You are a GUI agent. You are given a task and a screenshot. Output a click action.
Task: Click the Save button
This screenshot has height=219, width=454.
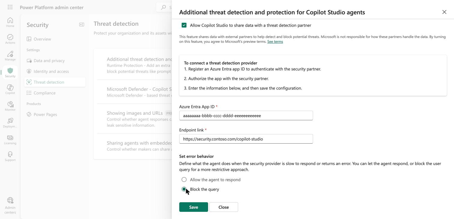[x=194, y=207]
